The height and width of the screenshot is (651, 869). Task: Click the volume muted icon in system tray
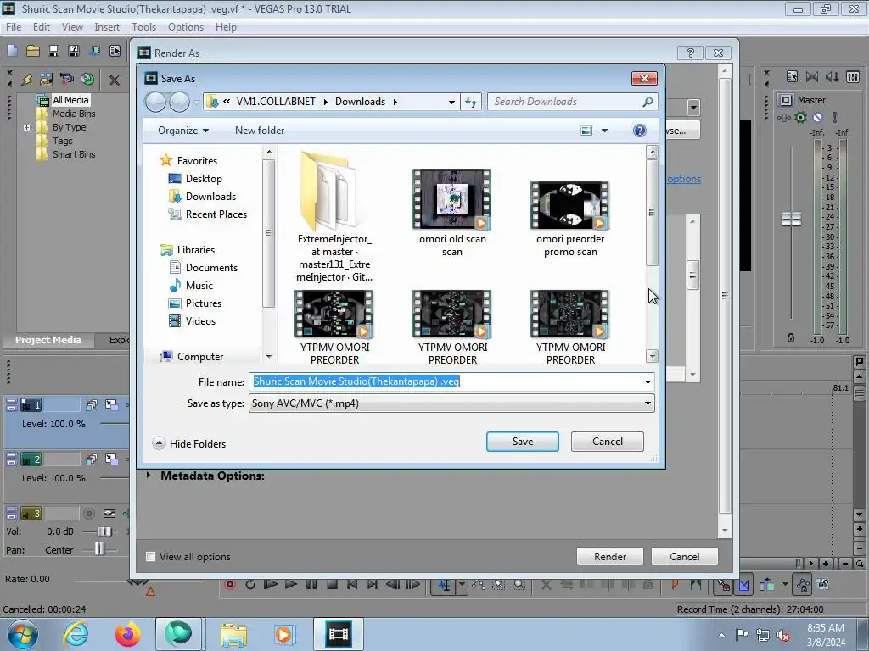click(x=783, y=635)
